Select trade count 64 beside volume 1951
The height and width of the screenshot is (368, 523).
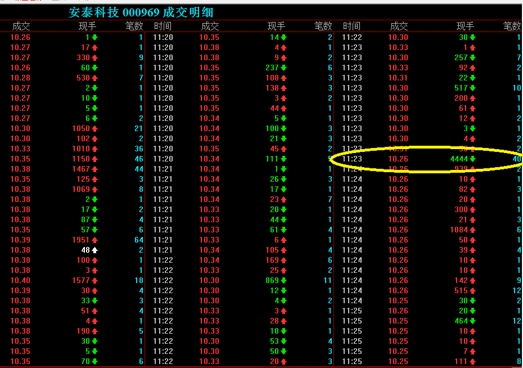139,240
